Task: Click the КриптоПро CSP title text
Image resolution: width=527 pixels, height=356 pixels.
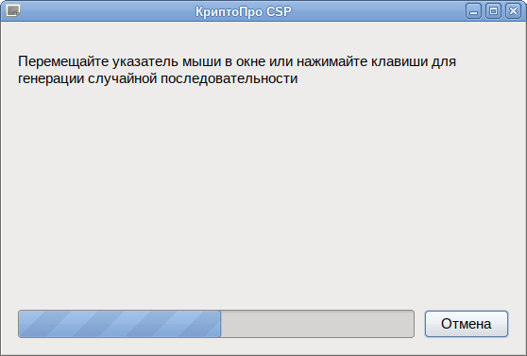Action: [x=244, y=11]
